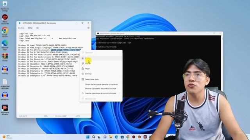The image size is (250, 140).
Task: Click the C:\Windows\System32> prompt line
Action: (x=106, y=47)
